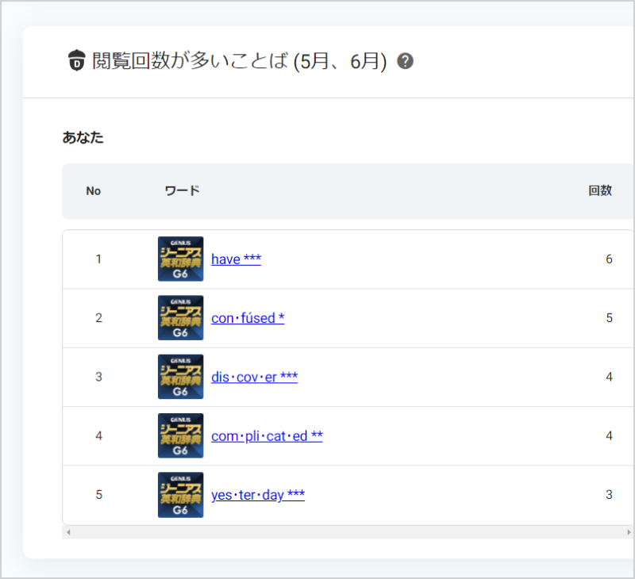The height and width of the screenshot is (579, 635).
Task: Click the "No" column header
Action: pos(93,191)
